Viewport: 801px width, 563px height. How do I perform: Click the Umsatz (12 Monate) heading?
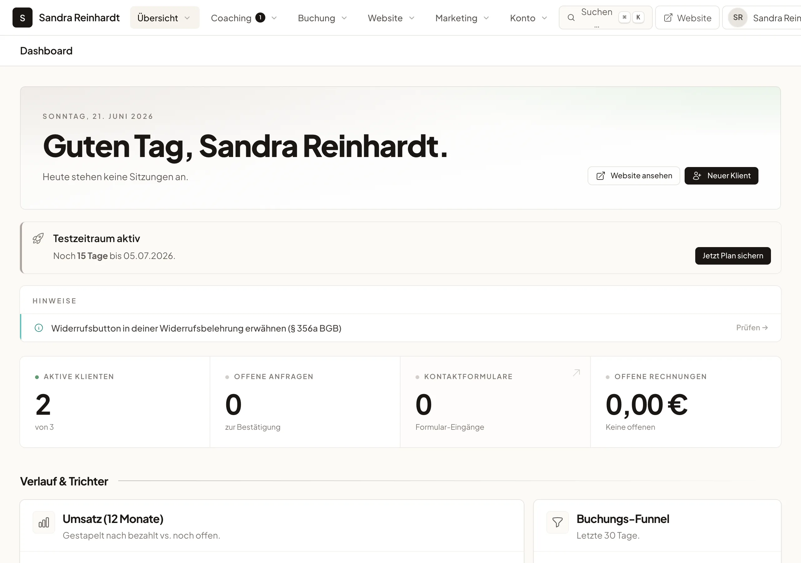click(x=113, y=519)
